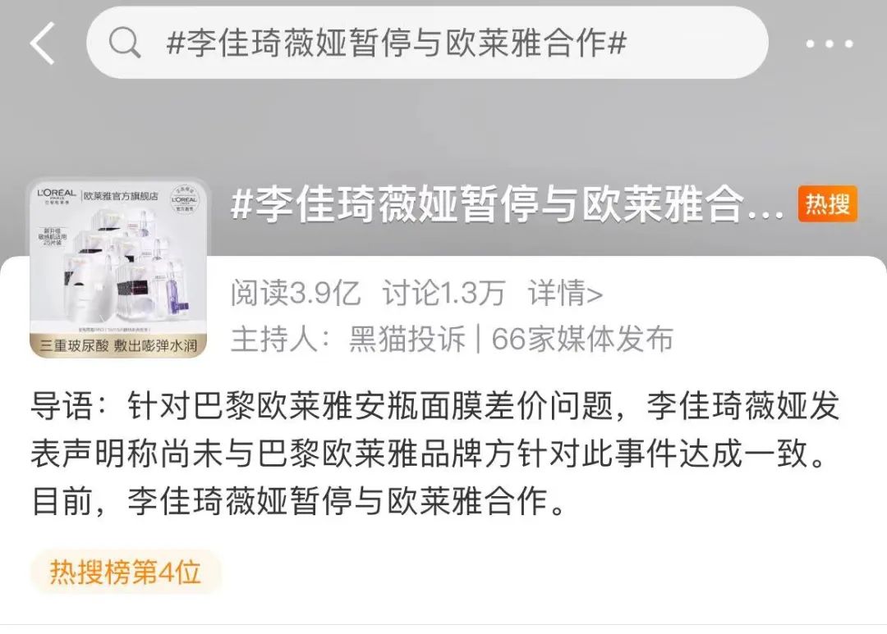View the 66家媒体发布 media list

[x=582, y=339]
